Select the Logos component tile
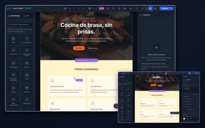The width and height of the screenshot is (205, 128). pos(27,76)
